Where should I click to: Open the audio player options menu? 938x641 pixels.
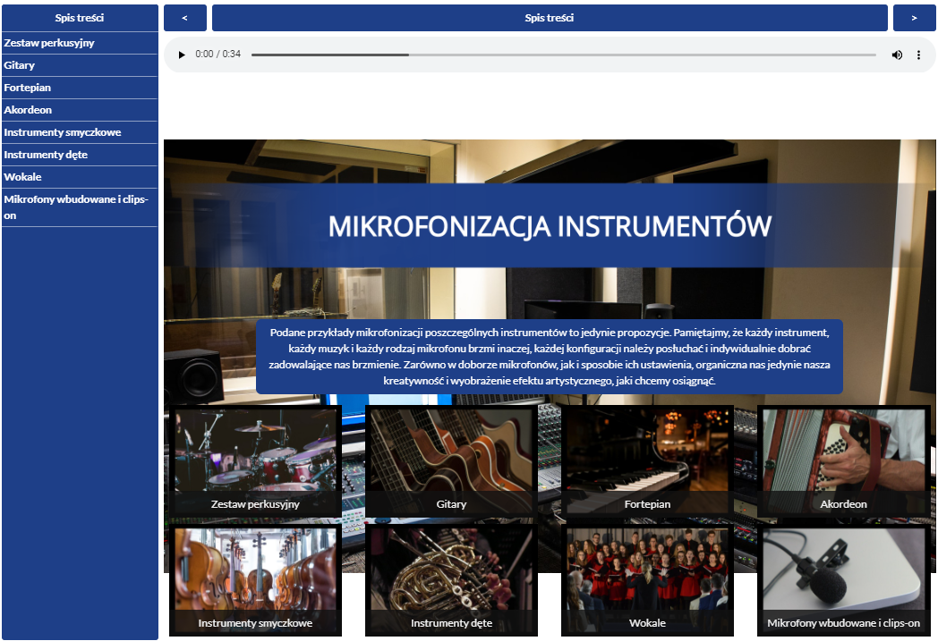tap(918, 55)
